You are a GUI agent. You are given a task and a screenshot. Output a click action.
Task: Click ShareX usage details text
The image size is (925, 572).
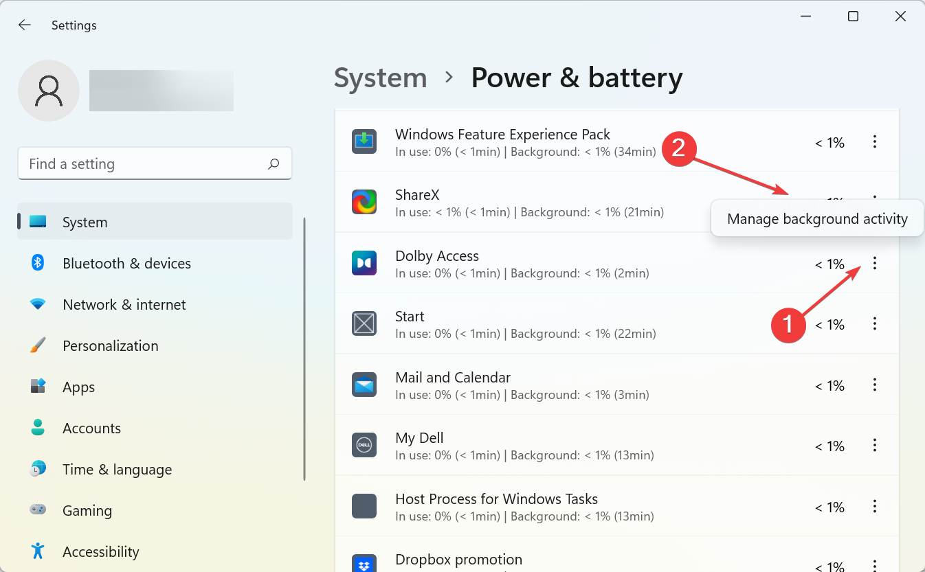tap(530, 213)
